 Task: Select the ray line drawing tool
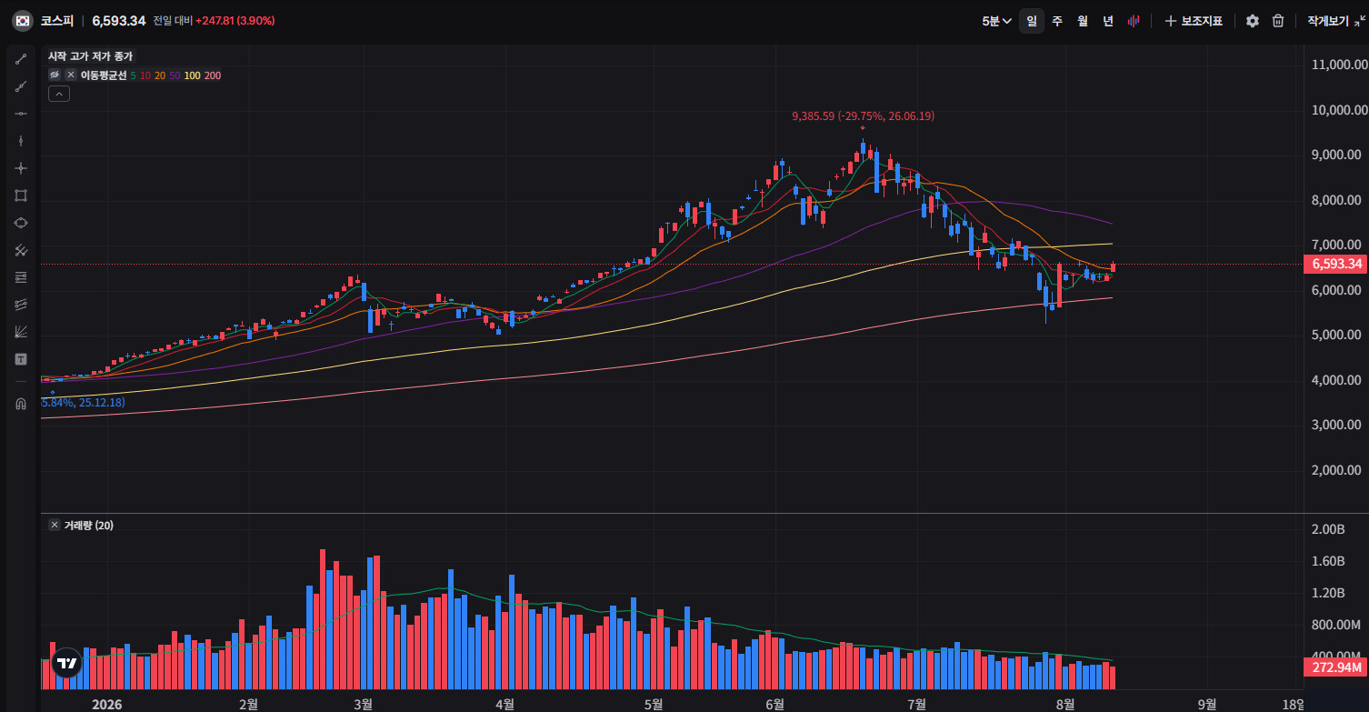pyautogui.click(x=21, y=86)
